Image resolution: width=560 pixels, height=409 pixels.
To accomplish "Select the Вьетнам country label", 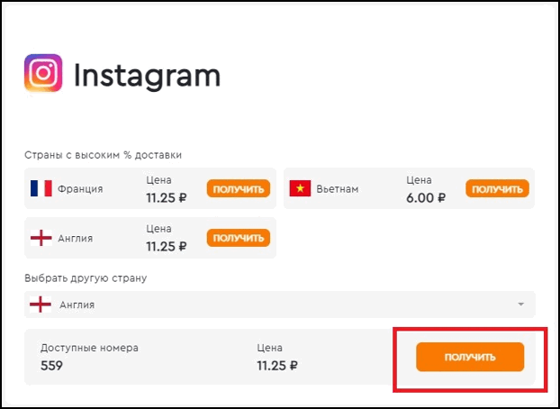I will pos(338,189).
